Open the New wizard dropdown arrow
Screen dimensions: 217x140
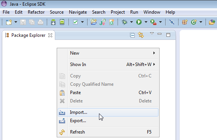16,22
